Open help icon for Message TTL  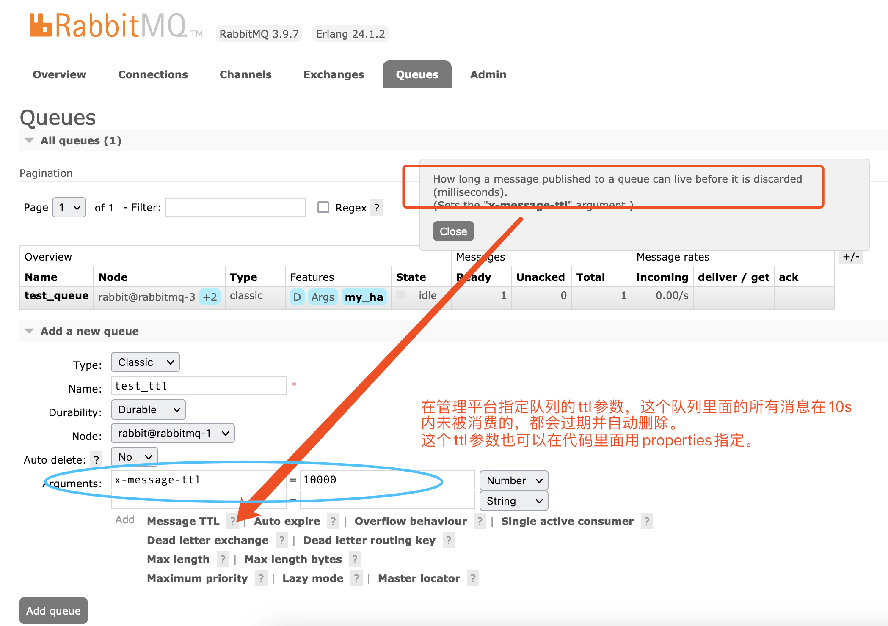(x=232, y=521)
